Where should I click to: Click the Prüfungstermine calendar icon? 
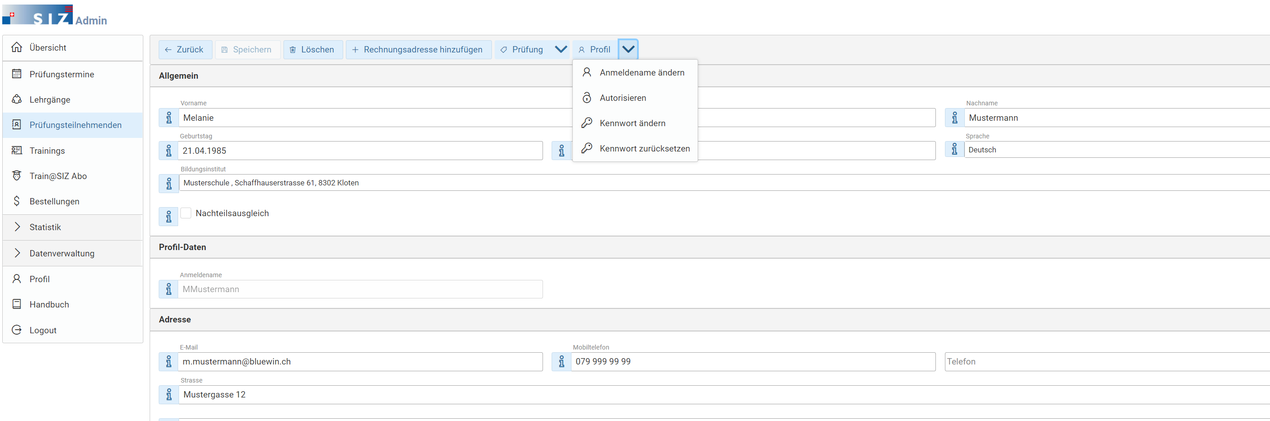(x=17, y=74)
